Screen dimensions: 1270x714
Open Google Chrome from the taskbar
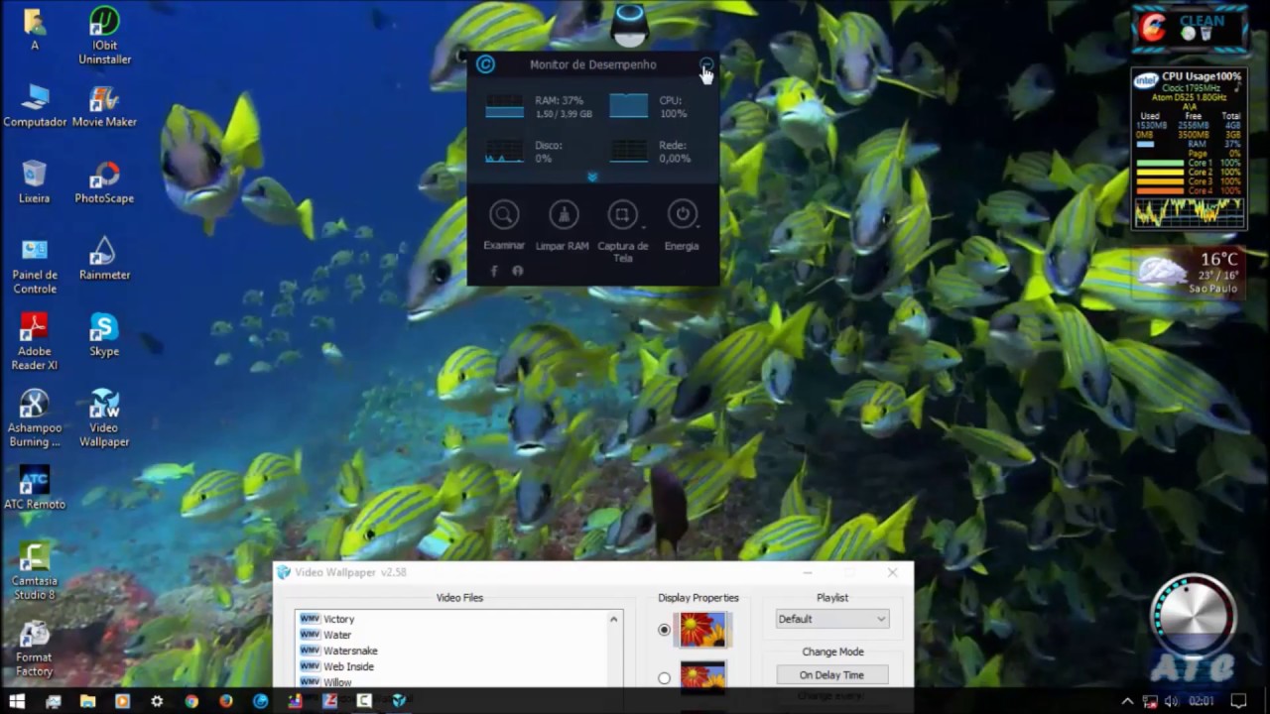(191, 701)
